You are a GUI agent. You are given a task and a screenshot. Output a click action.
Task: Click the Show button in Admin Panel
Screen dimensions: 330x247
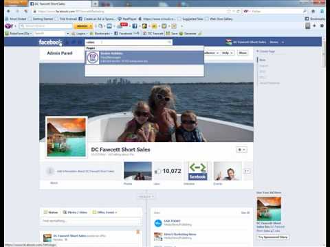243,53
